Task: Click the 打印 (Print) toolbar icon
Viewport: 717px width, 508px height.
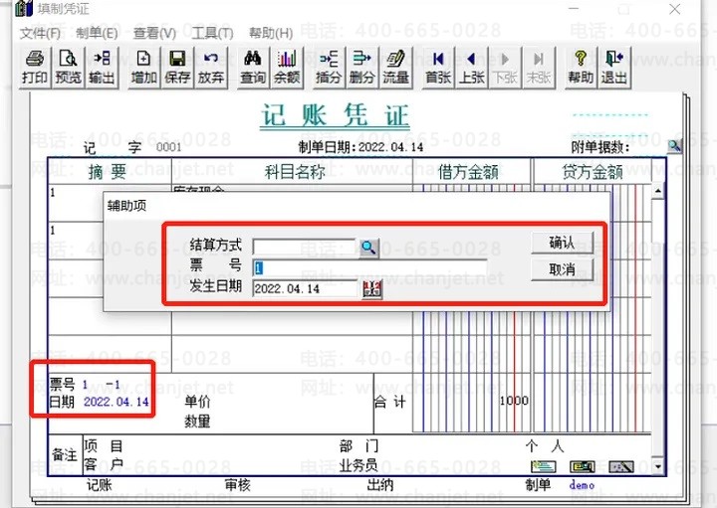Action: click(x=35, y=67)
